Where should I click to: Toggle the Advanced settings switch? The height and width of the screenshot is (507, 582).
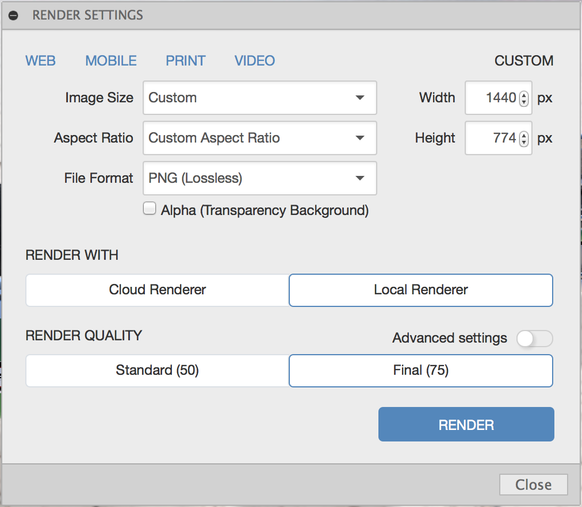click(534, 339)
